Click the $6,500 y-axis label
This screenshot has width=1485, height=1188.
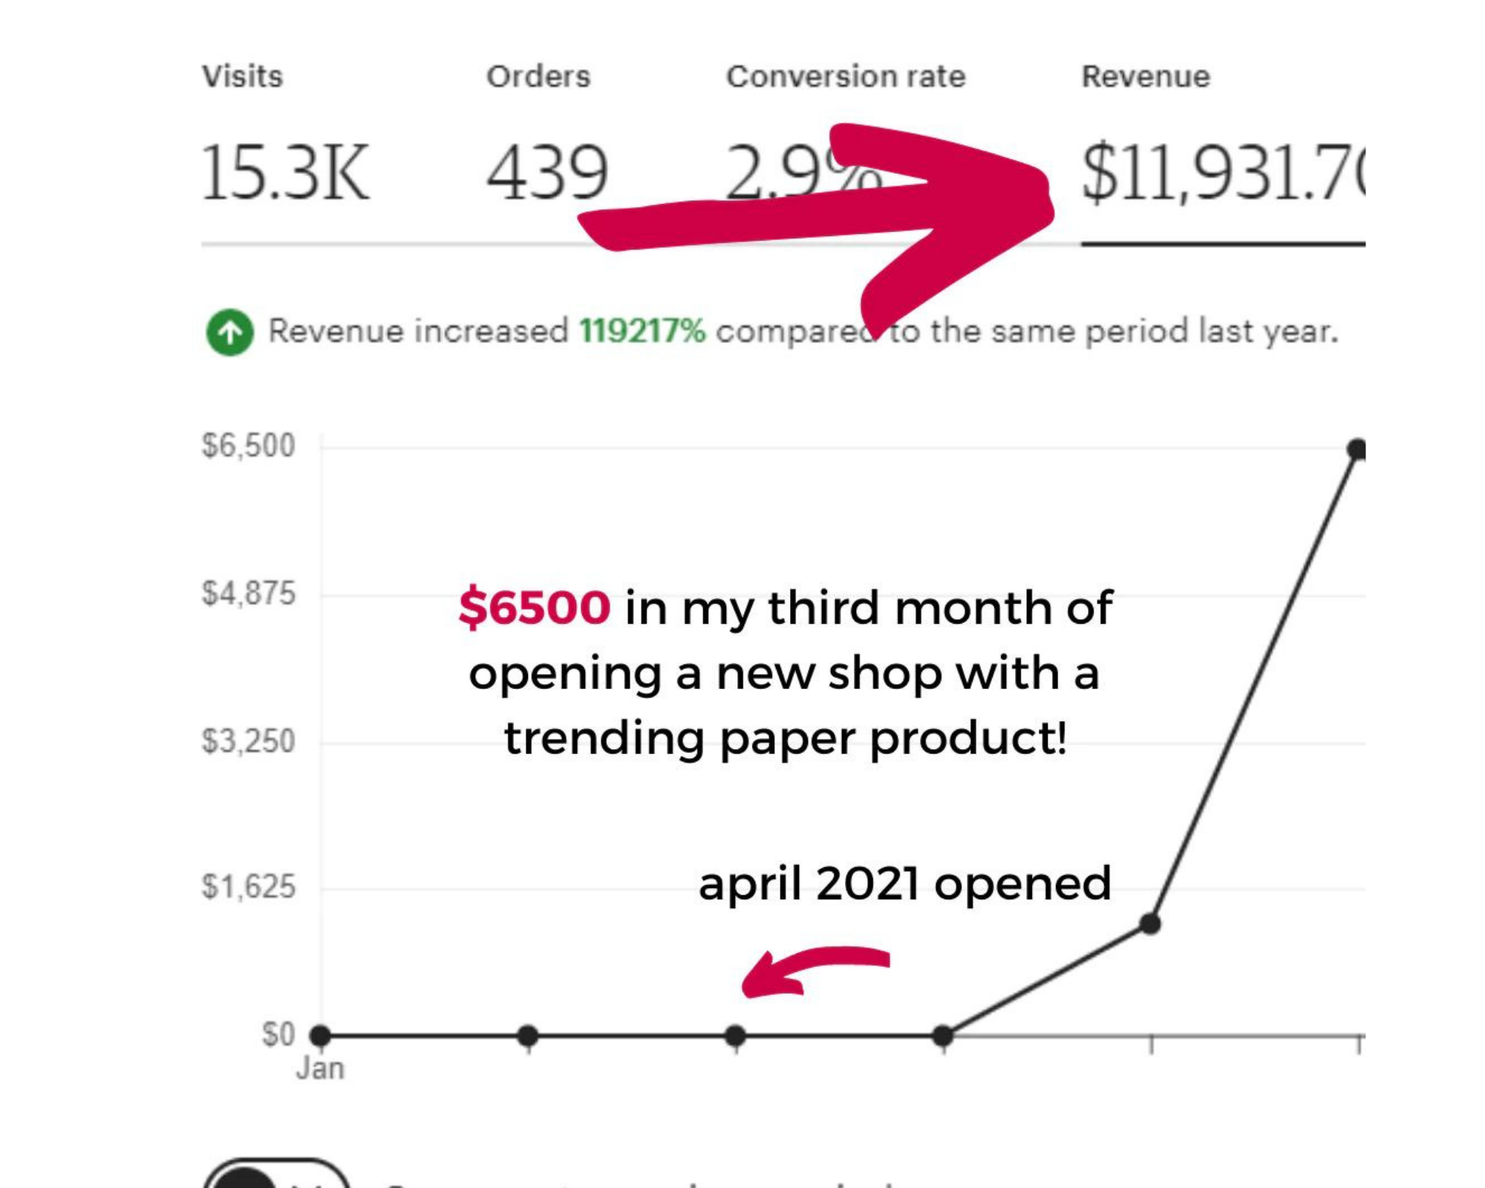click(x=248, y=446)
